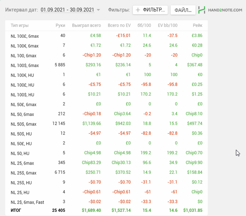
Task: Click rake cell $497.74
Action: click(195, 123)
